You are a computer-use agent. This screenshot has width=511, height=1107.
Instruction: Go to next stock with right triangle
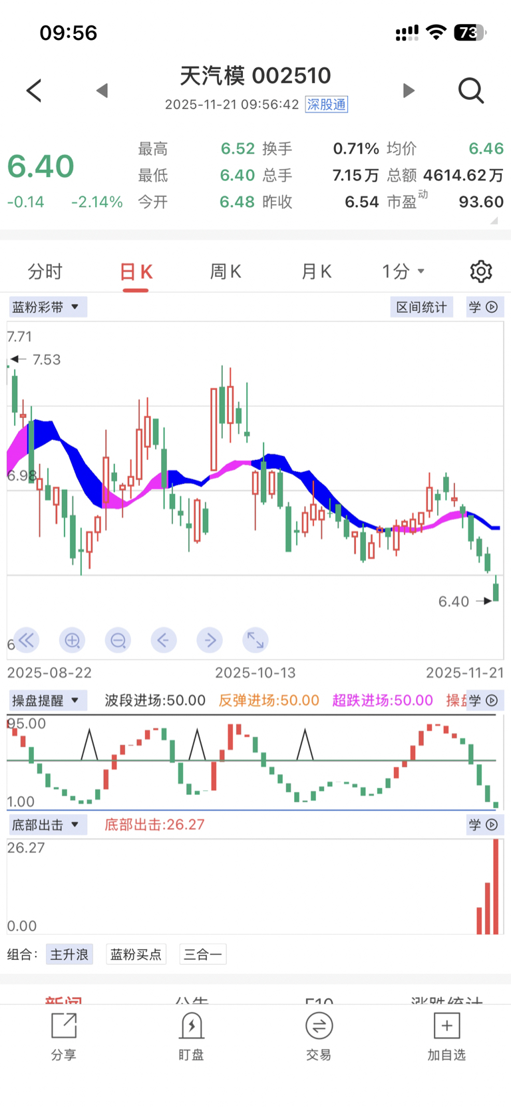409,91
